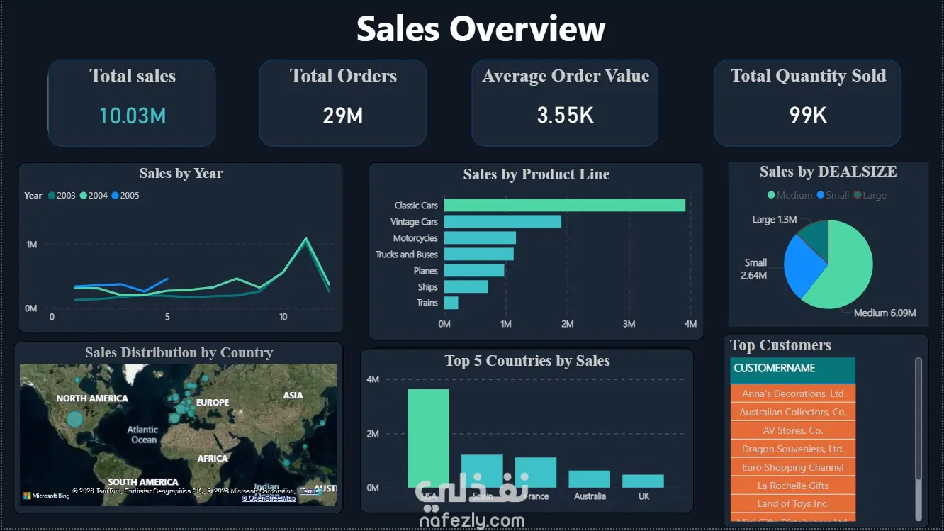Select AV Stores, Co. customer row

tap(793, 430)
